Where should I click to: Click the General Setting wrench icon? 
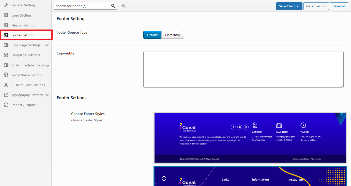[x=6, y=5]
